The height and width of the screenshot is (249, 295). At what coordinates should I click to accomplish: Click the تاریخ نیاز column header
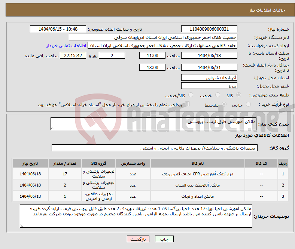point(30,163)
